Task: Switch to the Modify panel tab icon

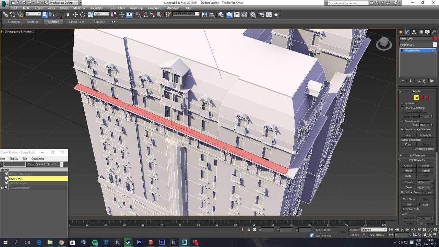Action: tap(407, 32)
